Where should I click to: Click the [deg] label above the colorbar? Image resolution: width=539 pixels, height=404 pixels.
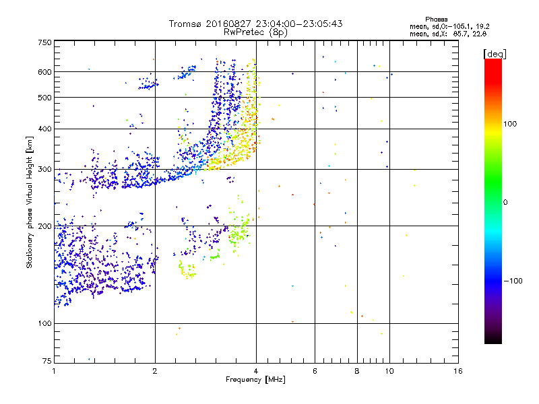[x=495, y=53]
